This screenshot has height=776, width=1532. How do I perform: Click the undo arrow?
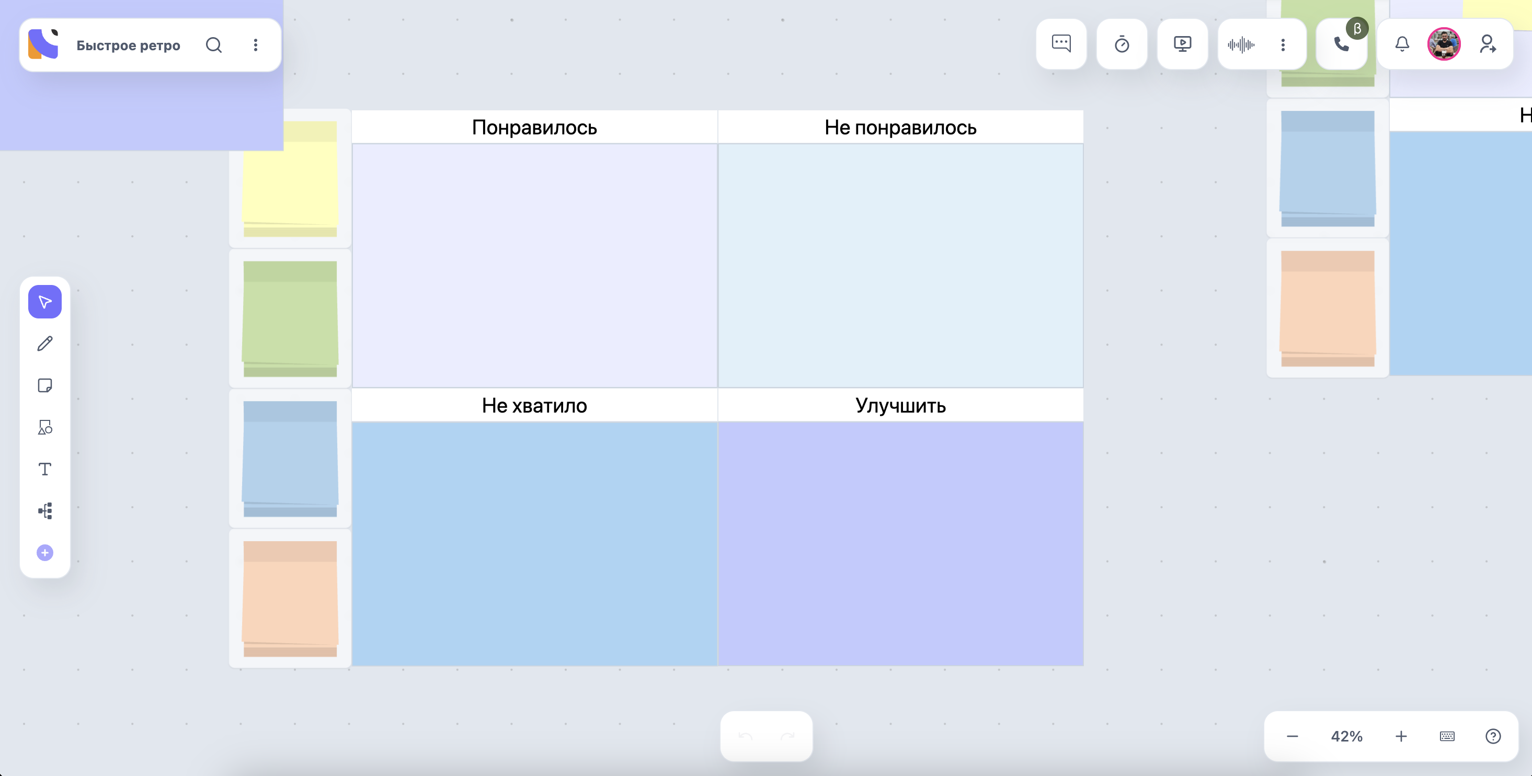point(745,736)
